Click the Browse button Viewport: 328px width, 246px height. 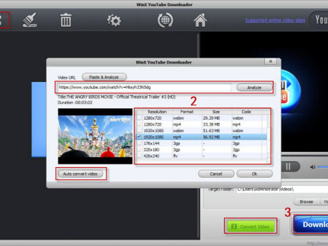tap(307, 202)
